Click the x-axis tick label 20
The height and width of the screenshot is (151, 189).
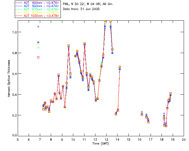184,139
